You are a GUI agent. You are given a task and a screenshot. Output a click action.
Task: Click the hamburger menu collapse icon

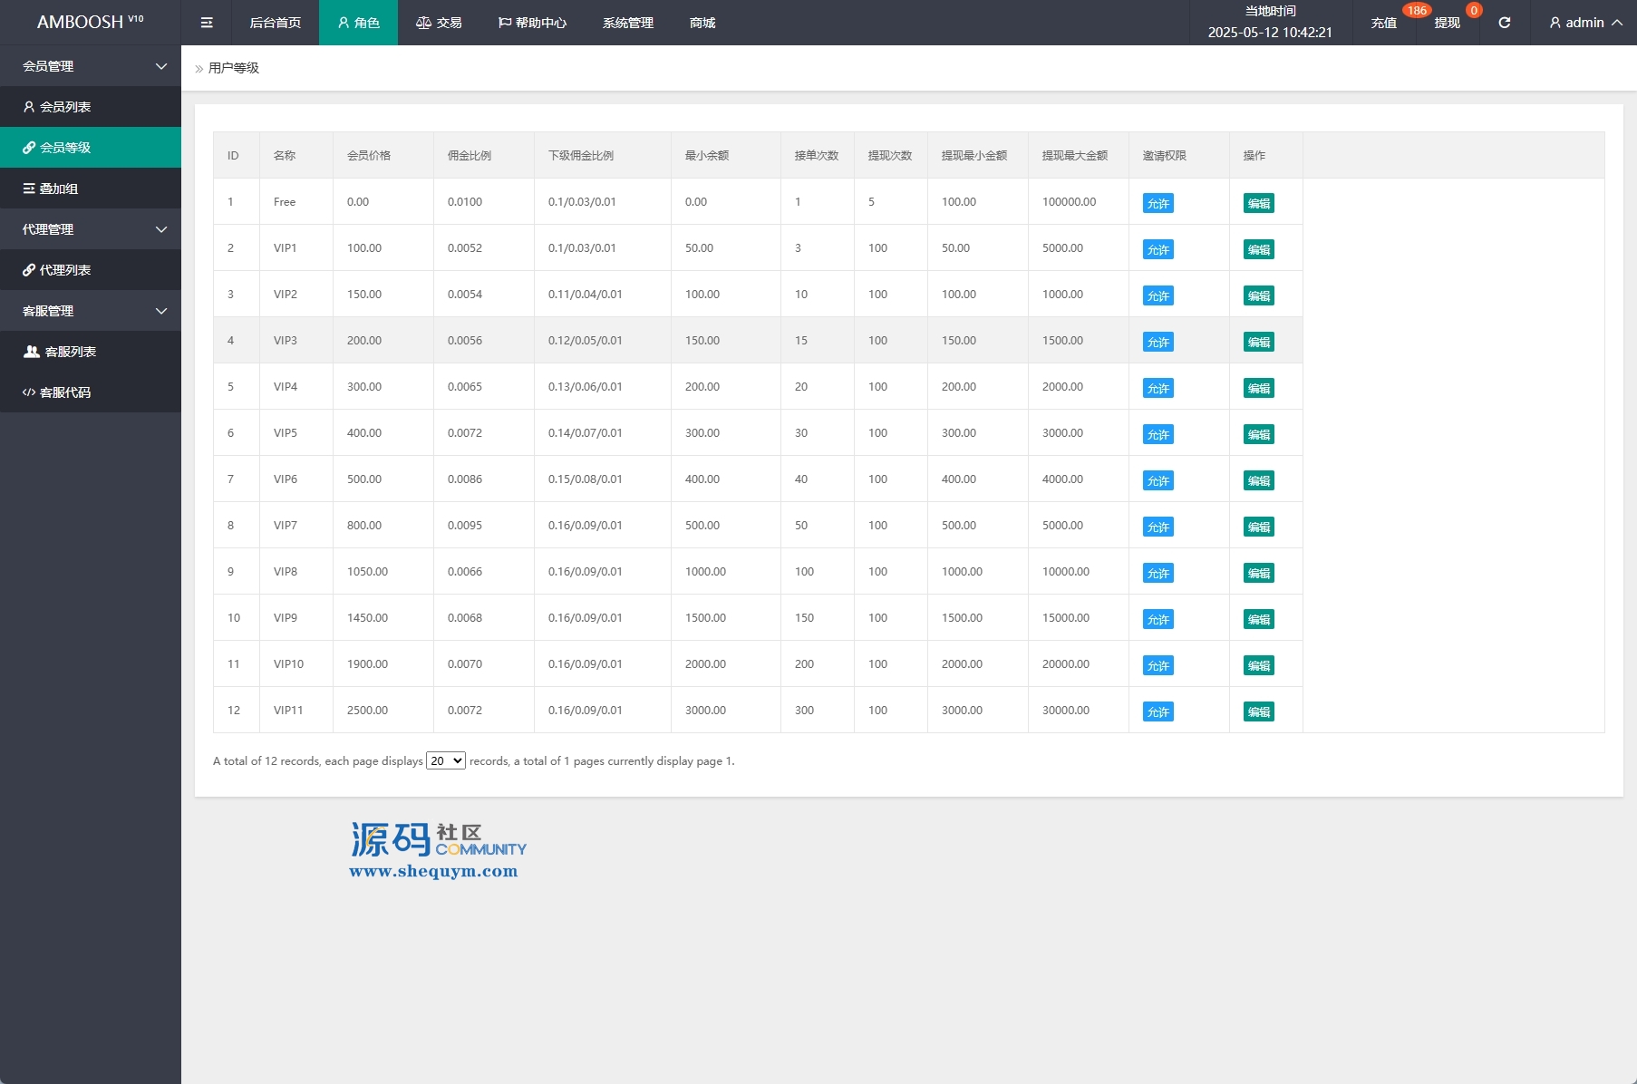click(207, 23)
